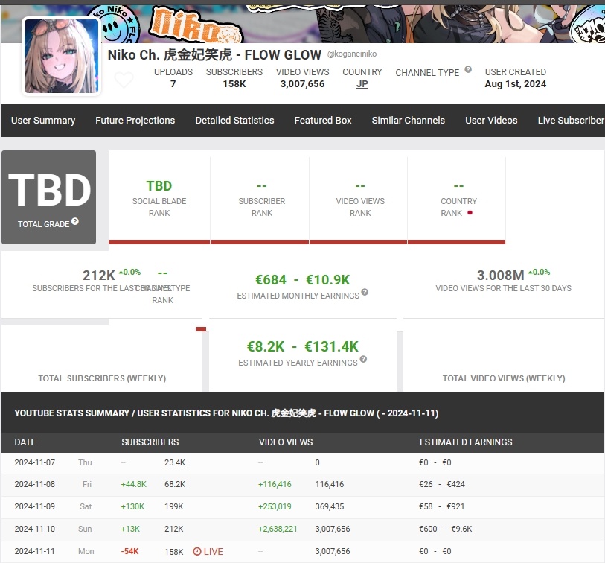Image resolution: width=605 pixels, height=563 pixels.
Task: Click the favorite heart icon
Action: click(x=124, y=80)
